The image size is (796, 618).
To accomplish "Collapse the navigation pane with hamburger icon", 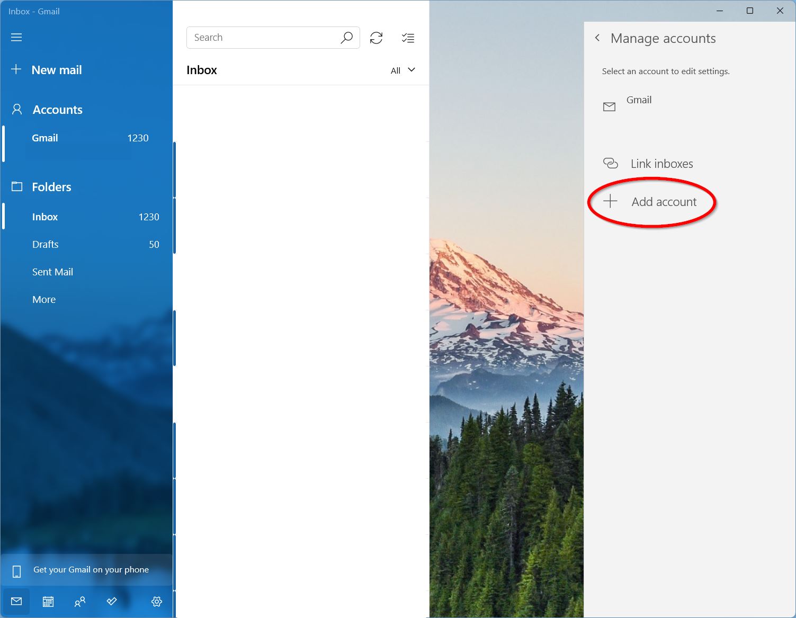I will (16, 37).
